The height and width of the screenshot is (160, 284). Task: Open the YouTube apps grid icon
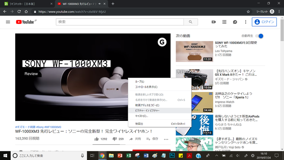(224, 22)
